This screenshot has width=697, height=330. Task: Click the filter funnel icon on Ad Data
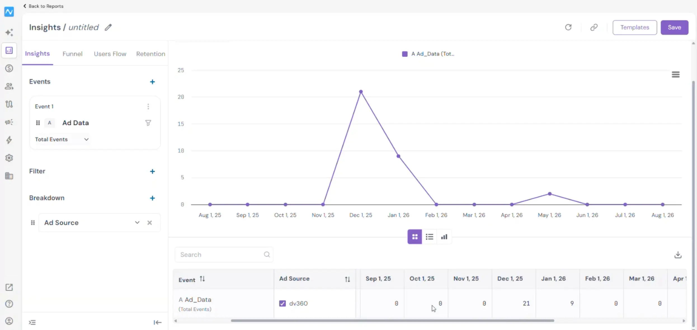click(x=148, y=123)
